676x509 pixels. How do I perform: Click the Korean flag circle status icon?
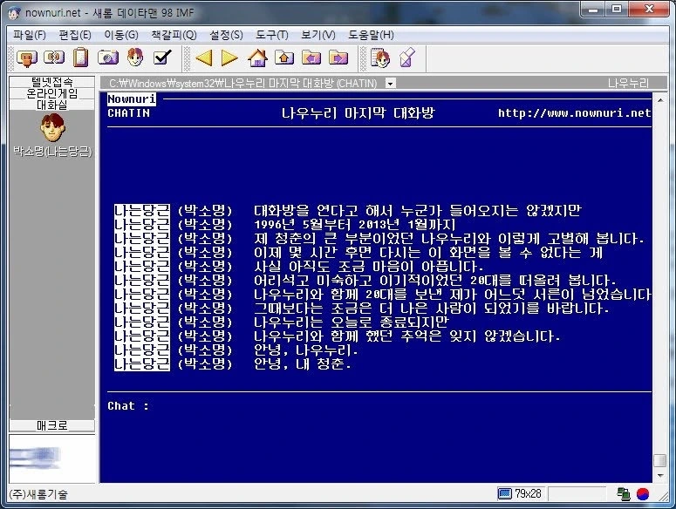(643, 494)
